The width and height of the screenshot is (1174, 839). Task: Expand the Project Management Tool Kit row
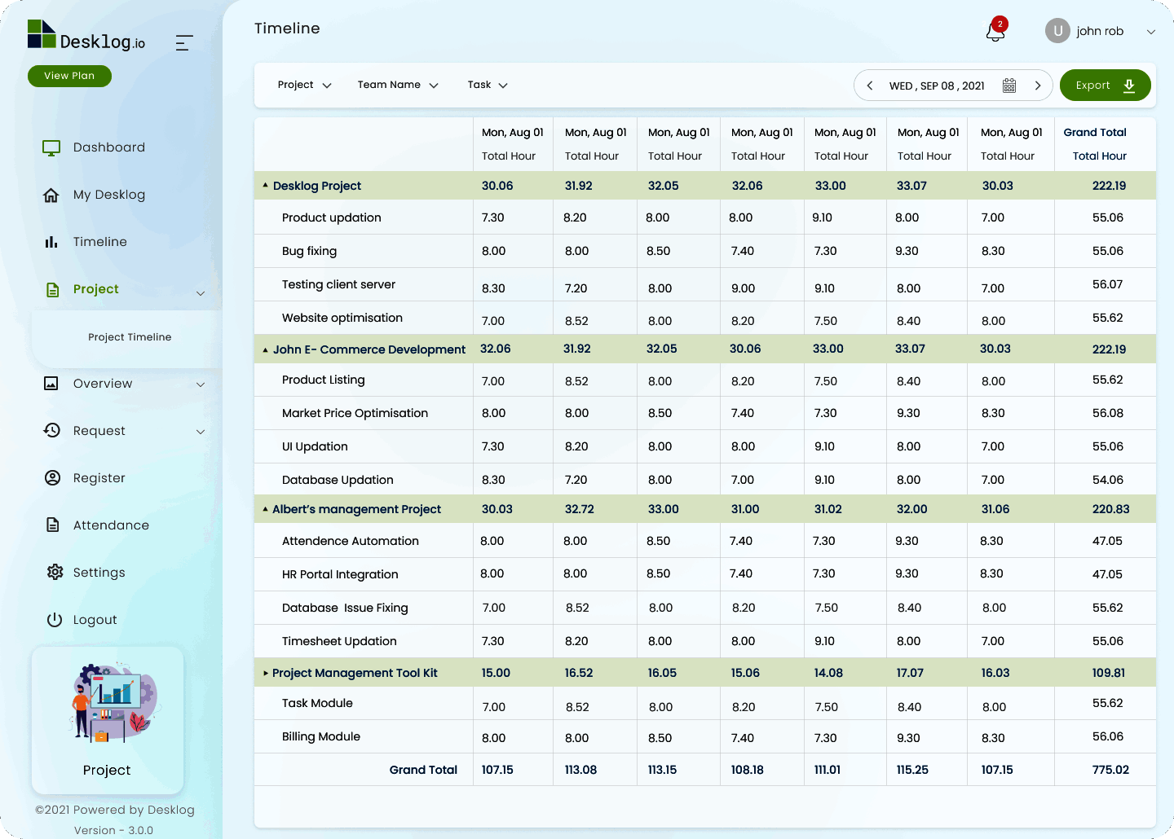(x=266, y=673)
